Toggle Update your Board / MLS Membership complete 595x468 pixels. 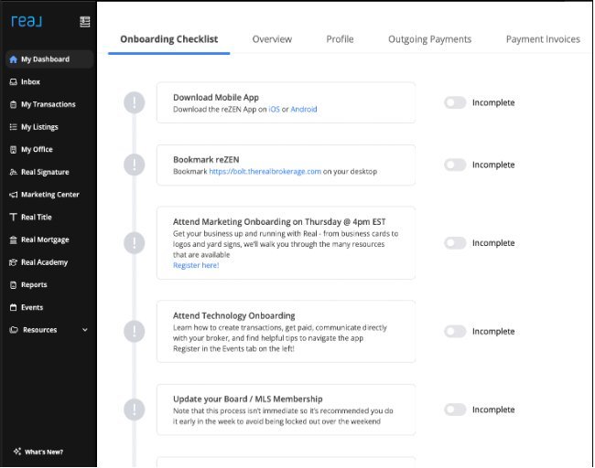[455, 409]
